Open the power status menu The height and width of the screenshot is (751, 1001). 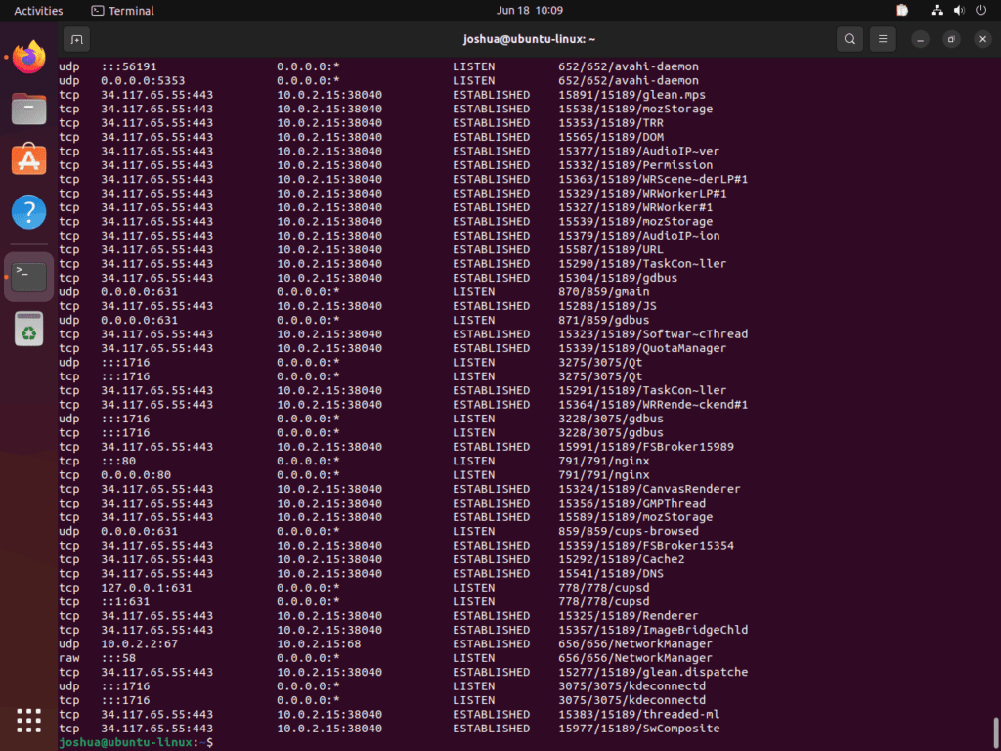pyautogui.click(x=979, y=11)
